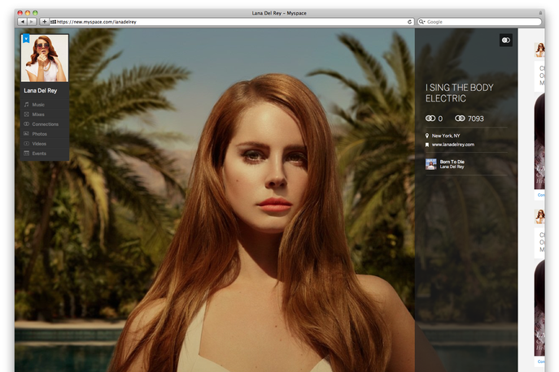This screenshot has height=372, width=559.
Task: Click the Mixes icon in sidebar
Action: pos(27,115)
